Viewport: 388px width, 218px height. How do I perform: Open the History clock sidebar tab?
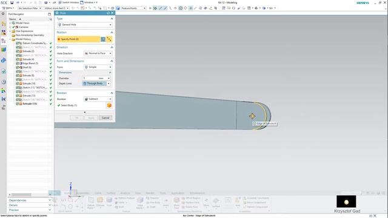coord(4,82)
